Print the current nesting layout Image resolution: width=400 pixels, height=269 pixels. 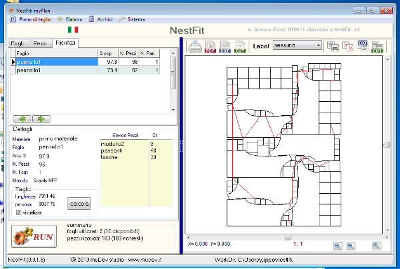[x=195, y=47]
